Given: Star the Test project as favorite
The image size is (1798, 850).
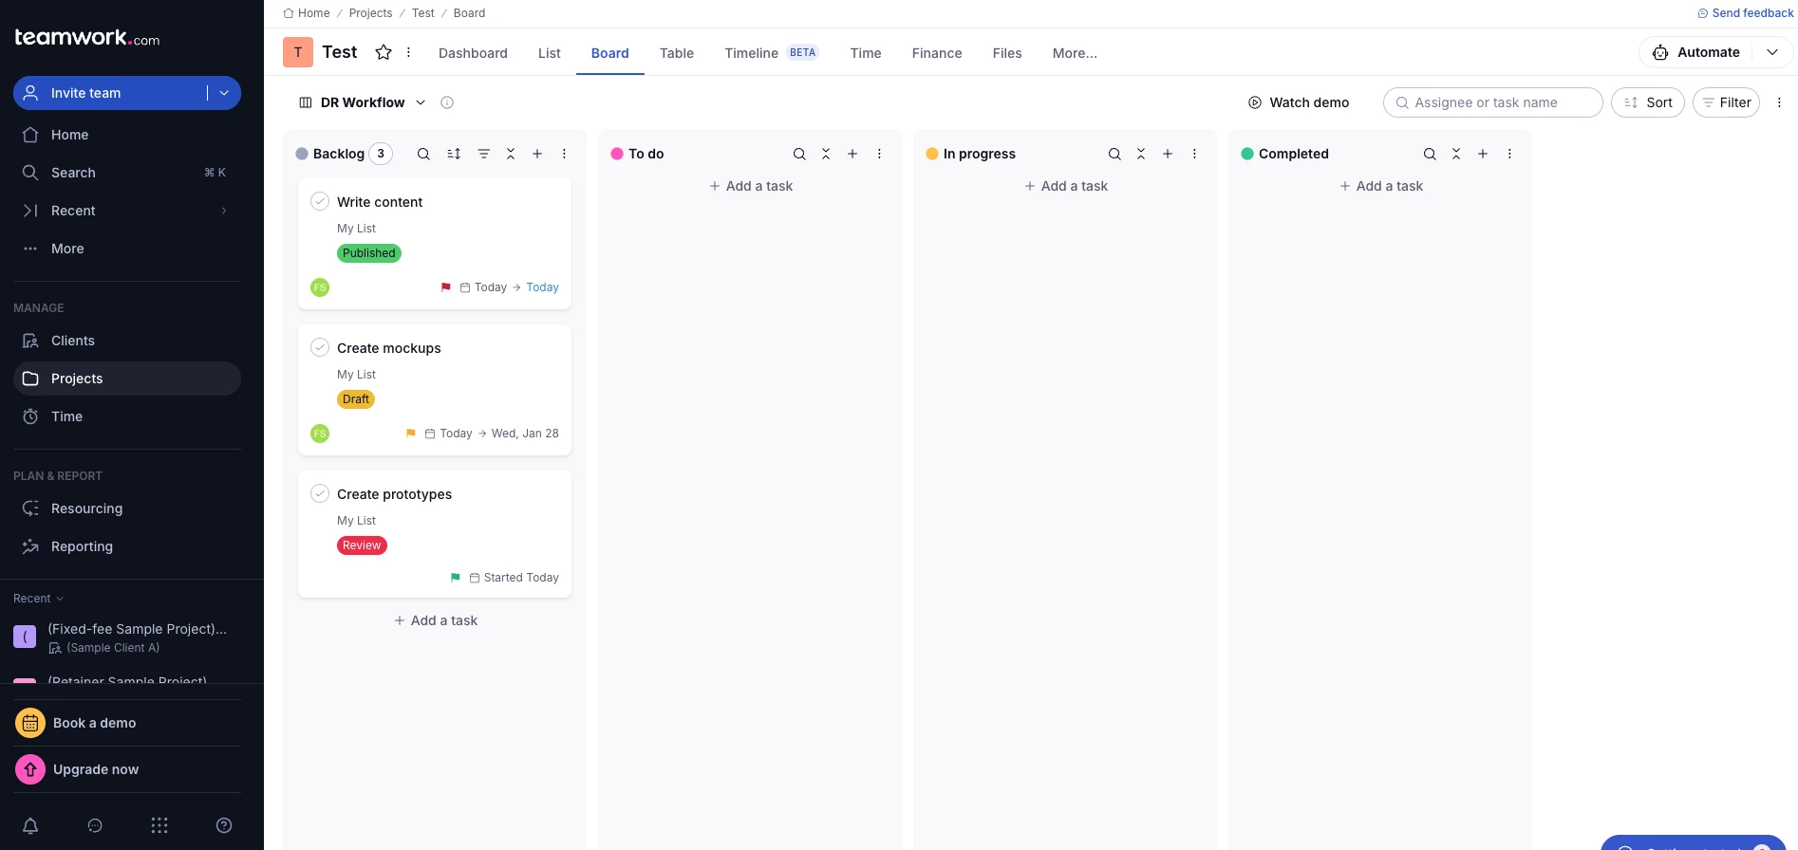Looking at the screenshot, I should [x=384, y=52].
